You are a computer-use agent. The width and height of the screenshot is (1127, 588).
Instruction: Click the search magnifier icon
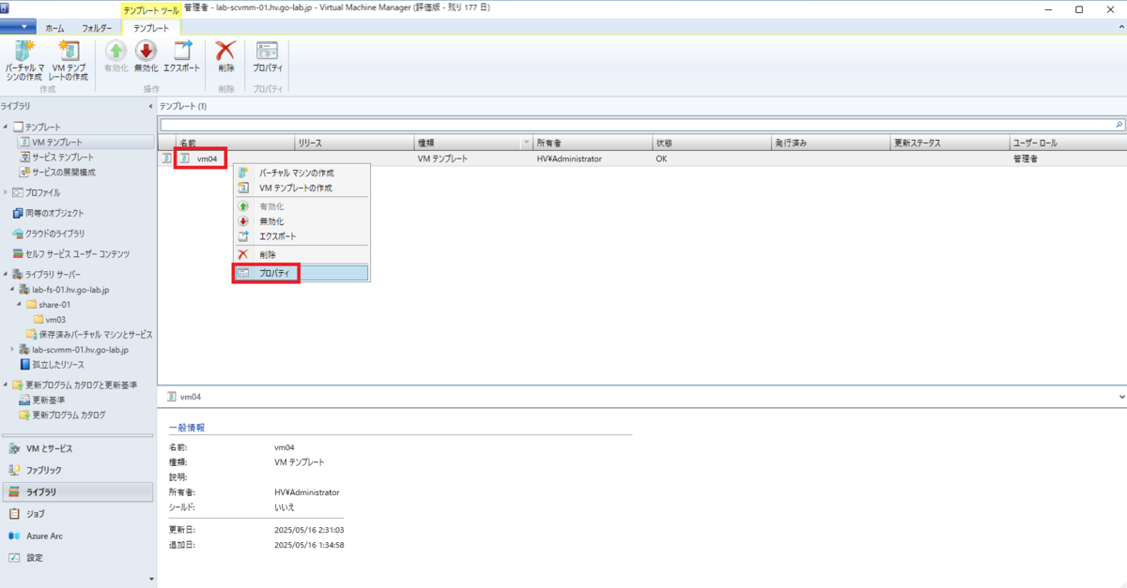tap(1119, 124)
